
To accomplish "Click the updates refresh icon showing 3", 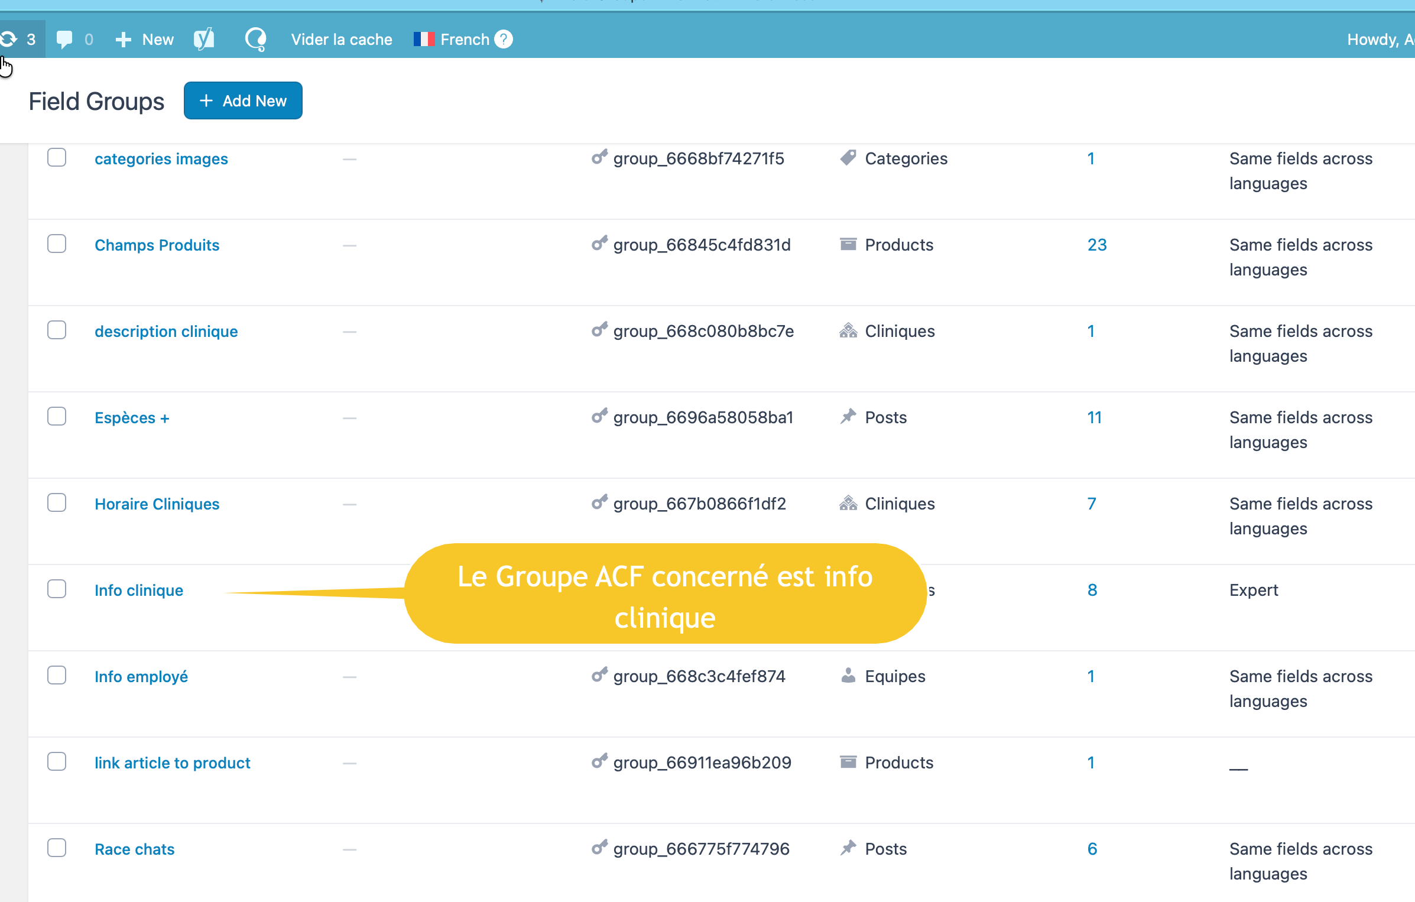I will (9, 40).
